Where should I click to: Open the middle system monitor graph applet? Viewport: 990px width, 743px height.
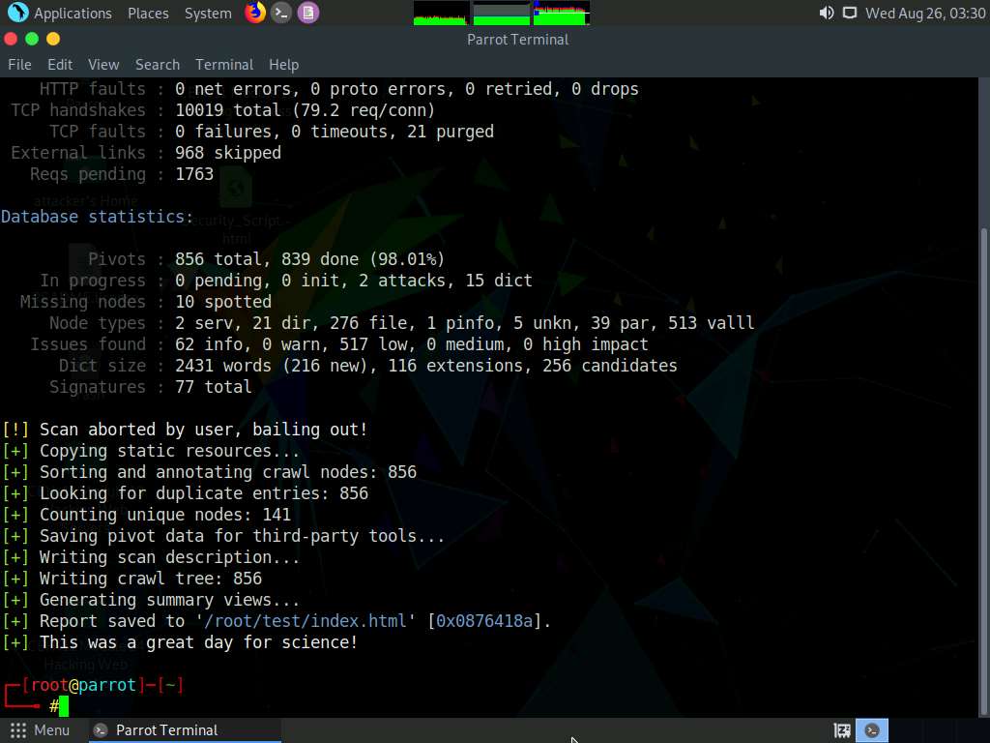pos(502,13)
